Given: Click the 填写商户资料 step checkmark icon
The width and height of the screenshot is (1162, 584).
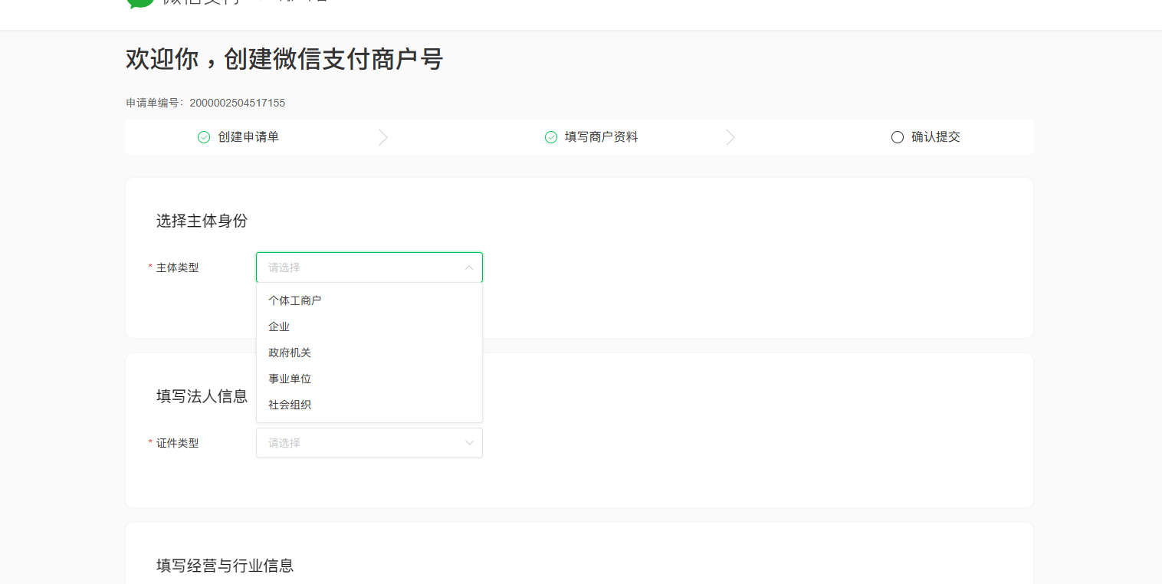Looking at the screenshot, I should [551, 137].
